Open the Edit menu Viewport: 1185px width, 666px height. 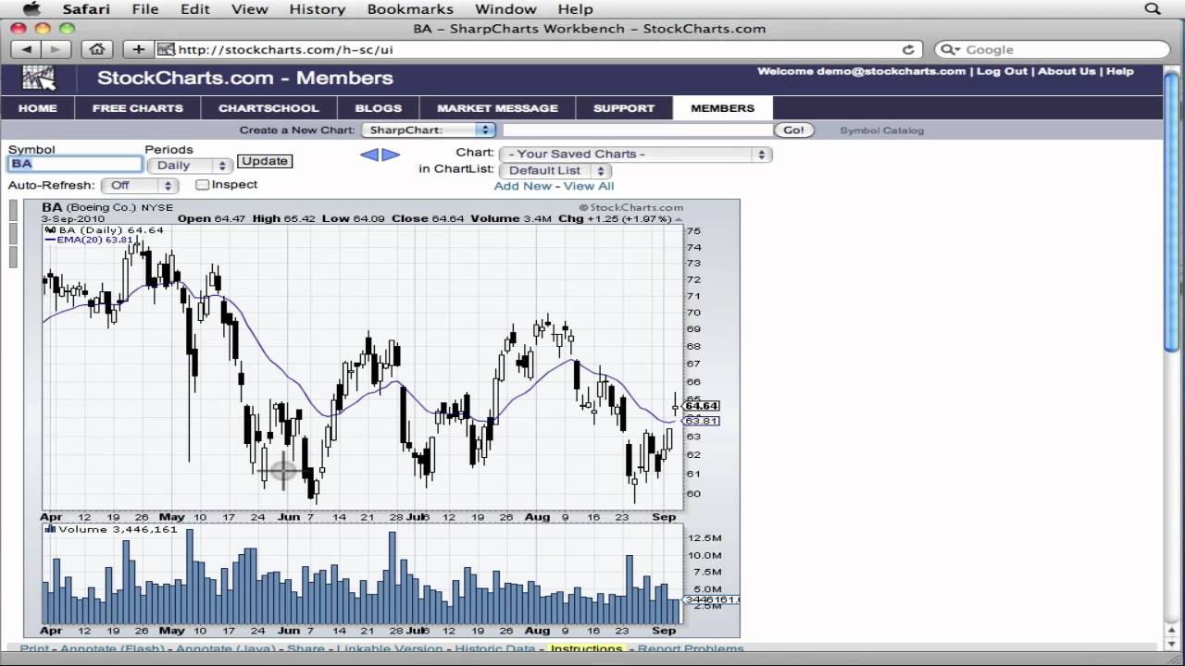pos(195,9)
